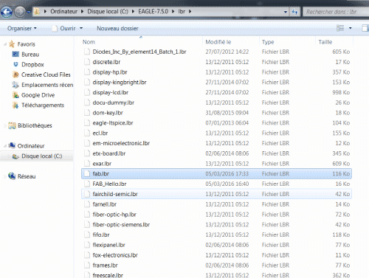Open Emplacements récents in sidebar

tap(47, 85)
